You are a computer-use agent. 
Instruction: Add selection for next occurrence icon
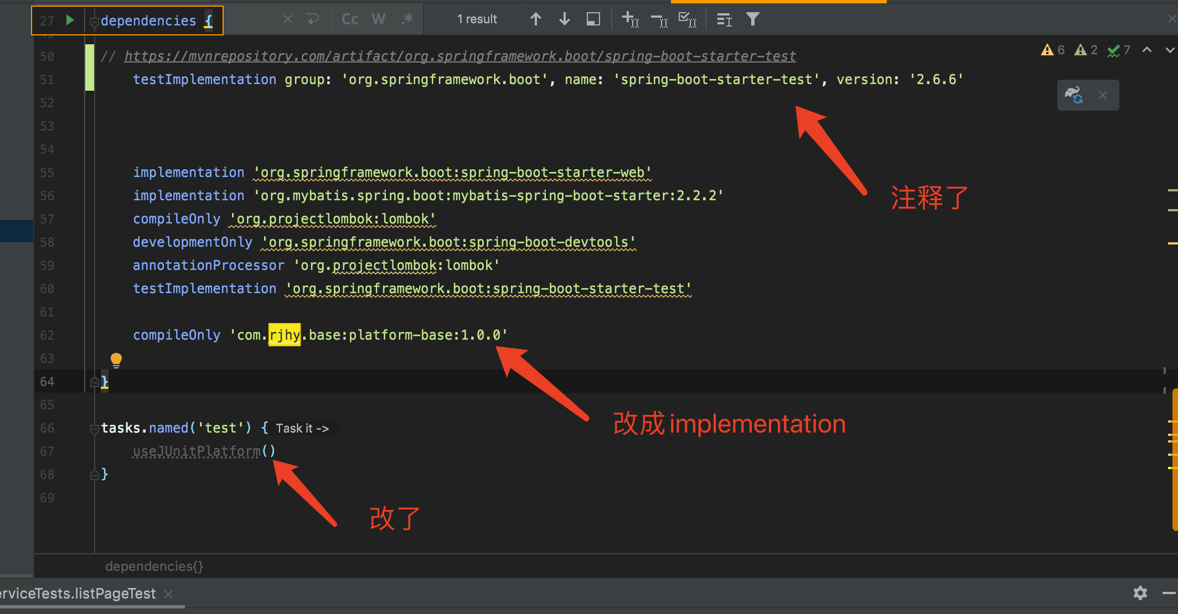pyautogui.click(x=631, y=19)
